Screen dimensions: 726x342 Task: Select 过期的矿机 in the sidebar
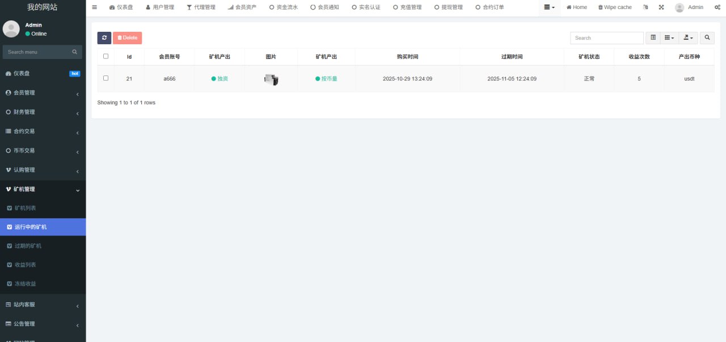(28, 246)
